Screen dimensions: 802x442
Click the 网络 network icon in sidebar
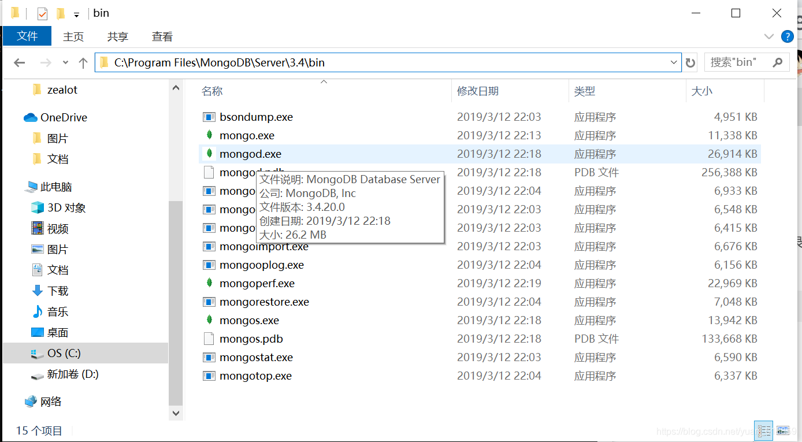[31, 402]
